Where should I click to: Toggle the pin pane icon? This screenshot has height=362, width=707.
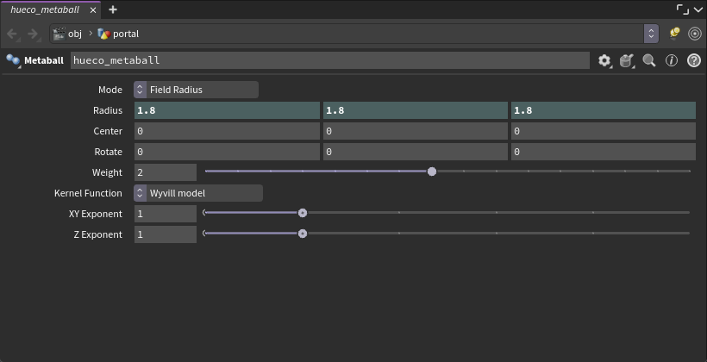(674, 34)
